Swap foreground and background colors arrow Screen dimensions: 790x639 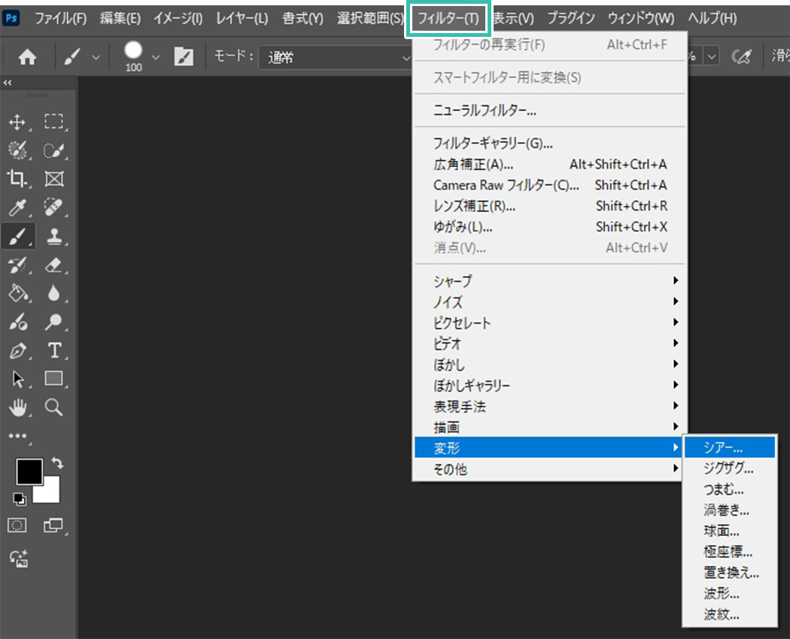(x=57, y=463)
